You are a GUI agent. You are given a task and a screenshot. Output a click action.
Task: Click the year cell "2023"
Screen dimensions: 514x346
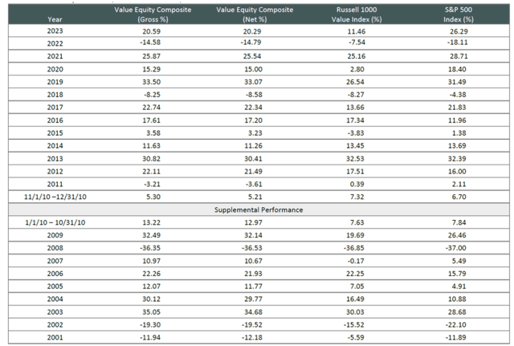(x=55, y=31)
